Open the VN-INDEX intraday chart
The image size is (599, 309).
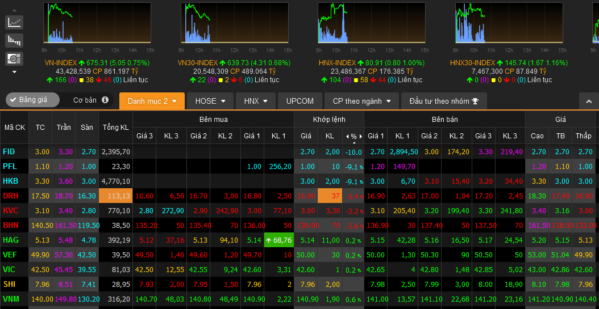[97, 23]
